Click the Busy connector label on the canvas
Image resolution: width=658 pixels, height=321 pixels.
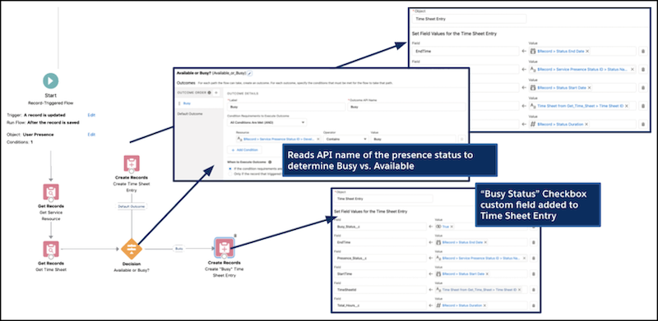179,249
